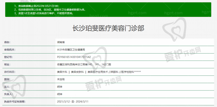Click the green notice banner
This screenshot has height=107, width=217.
tap(108, 10)
